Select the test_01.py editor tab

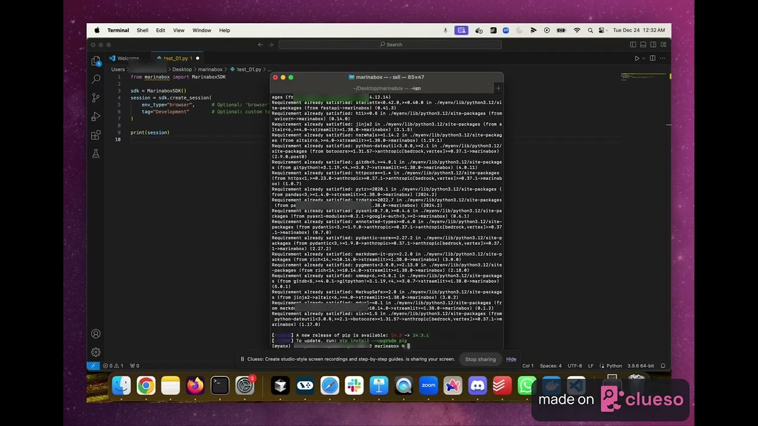(x=178, y=58)
